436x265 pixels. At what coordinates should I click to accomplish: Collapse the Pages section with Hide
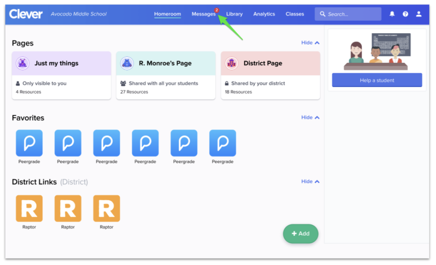coord(310,43)
